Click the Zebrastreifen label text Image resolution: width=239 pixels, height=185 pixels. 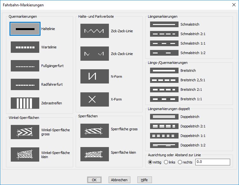pyautogui.click(x=52, y=103)
